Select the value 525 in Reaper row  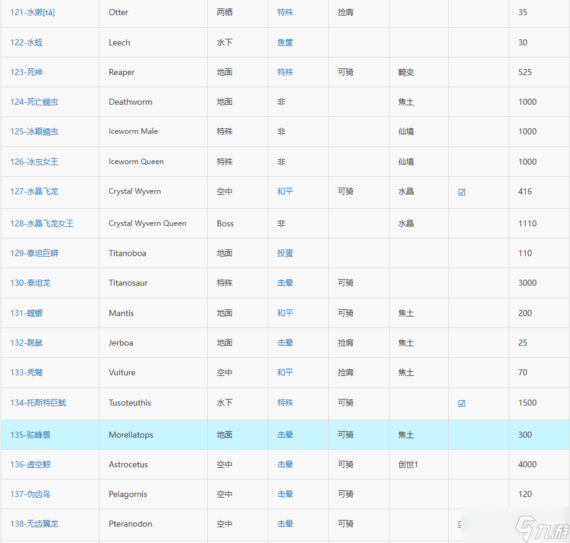(x=525, y=72)
